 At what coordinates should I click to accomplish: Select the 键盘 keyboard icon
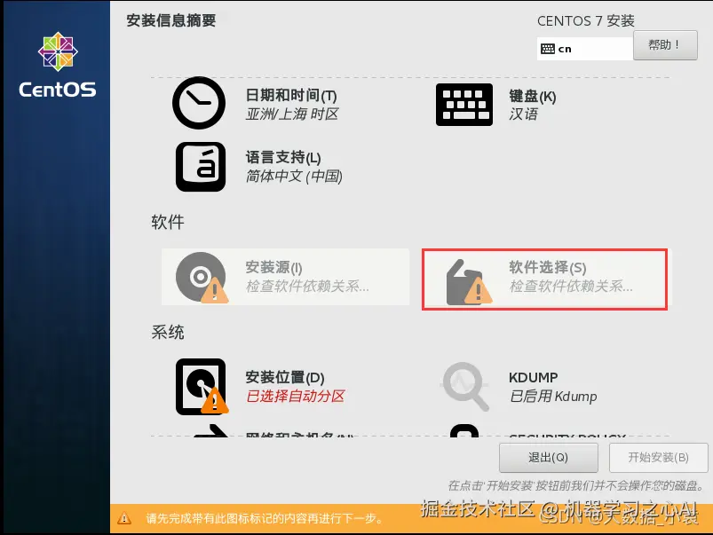click(x=463, y=104)
